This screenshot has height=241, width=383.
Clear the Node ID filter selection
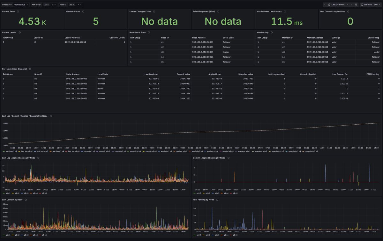tap(78, 5)
